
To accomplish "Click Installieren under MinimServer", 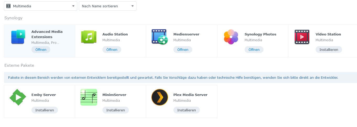I will [x=116, y=110].
